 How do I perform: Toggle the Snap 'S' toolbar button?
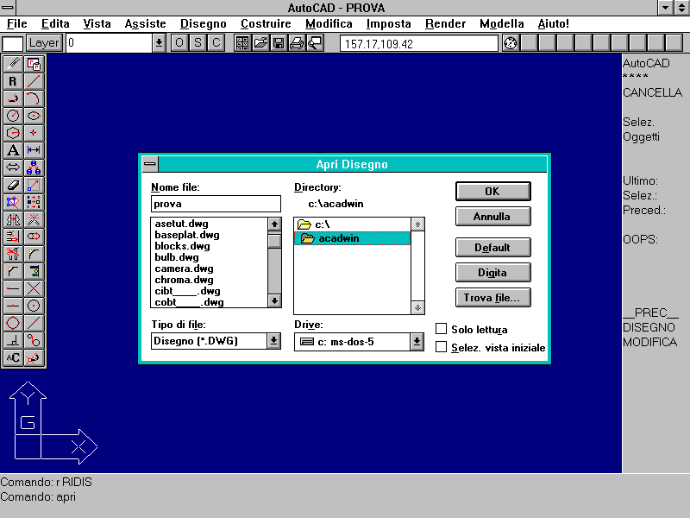pos(198,42)
